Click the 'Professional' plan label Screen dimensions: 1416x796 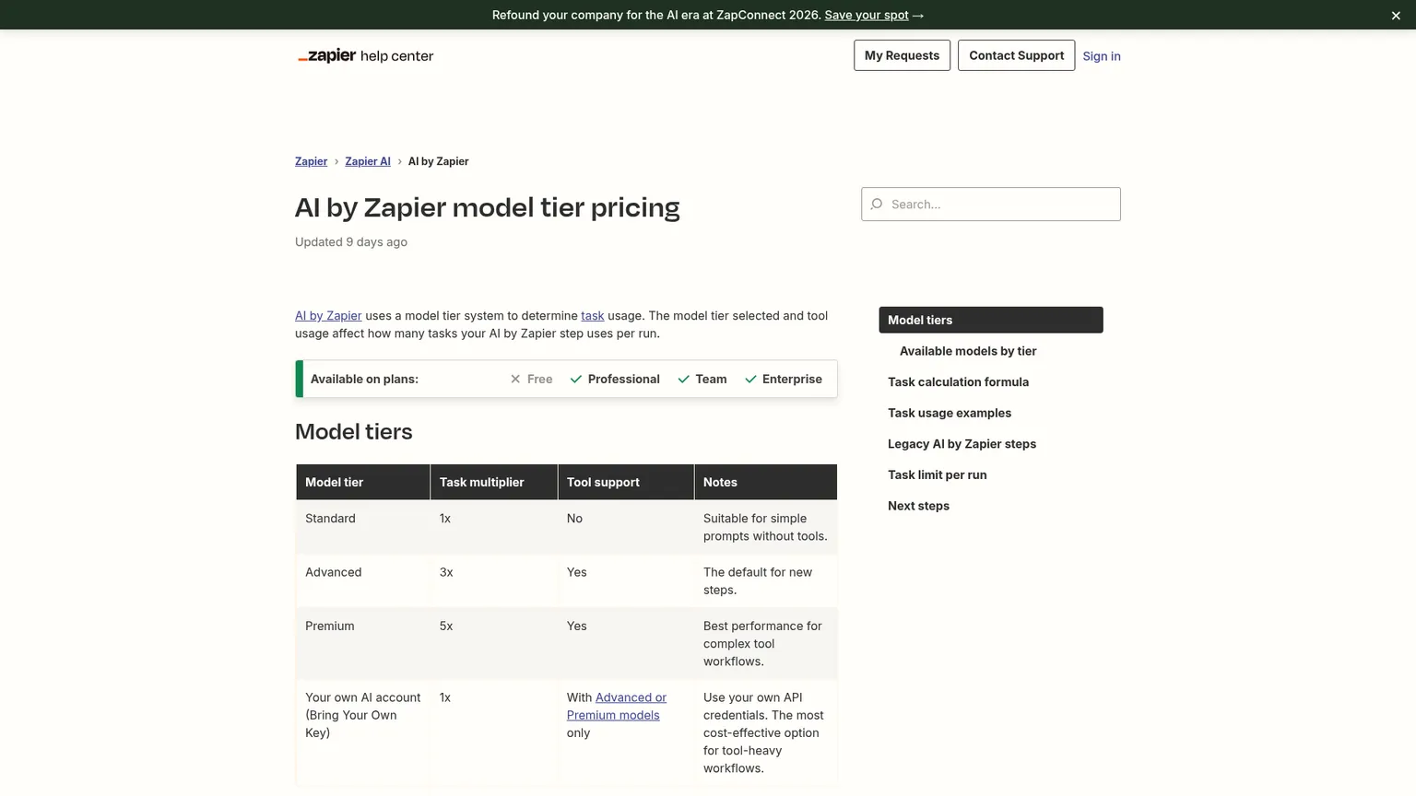click(x=624, y=379)
